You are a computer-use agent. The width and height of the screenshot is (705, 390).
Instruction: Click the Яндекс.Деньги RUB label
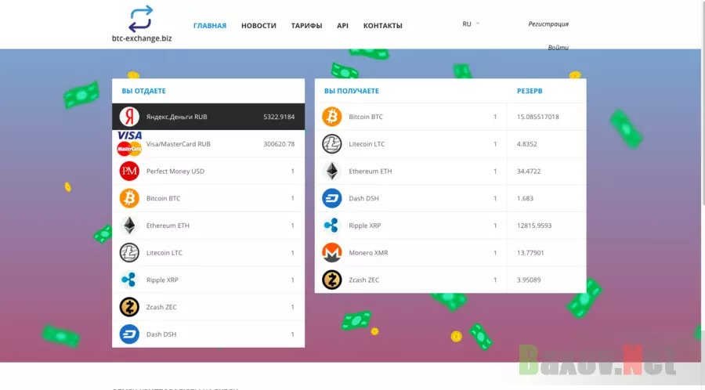click(x=177, y=117)
